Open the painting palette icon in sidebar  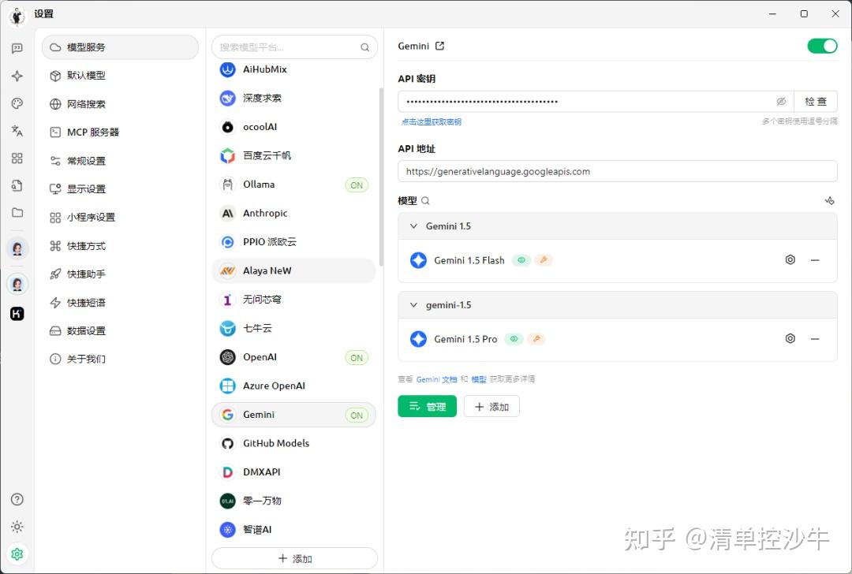[x=17, y=103]
